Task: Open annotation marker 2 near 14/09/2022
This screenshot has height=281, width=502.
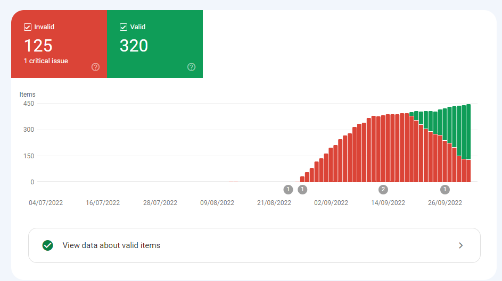Action: pyautogui.click(x=383, y=189)
